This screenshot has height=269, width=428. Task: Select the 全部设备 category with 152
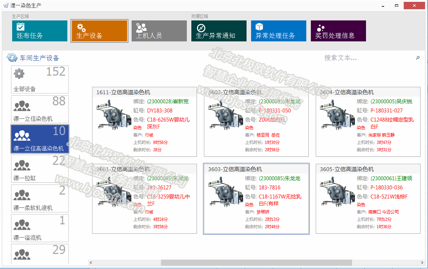40,80
